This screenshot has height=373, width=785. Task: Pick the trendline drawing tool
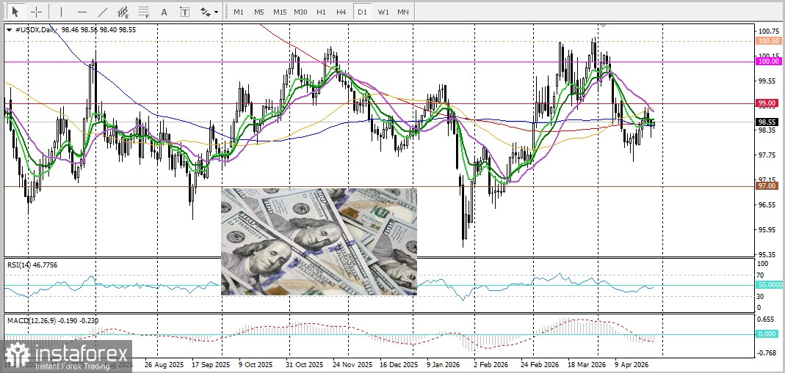(x=103, y=12)
